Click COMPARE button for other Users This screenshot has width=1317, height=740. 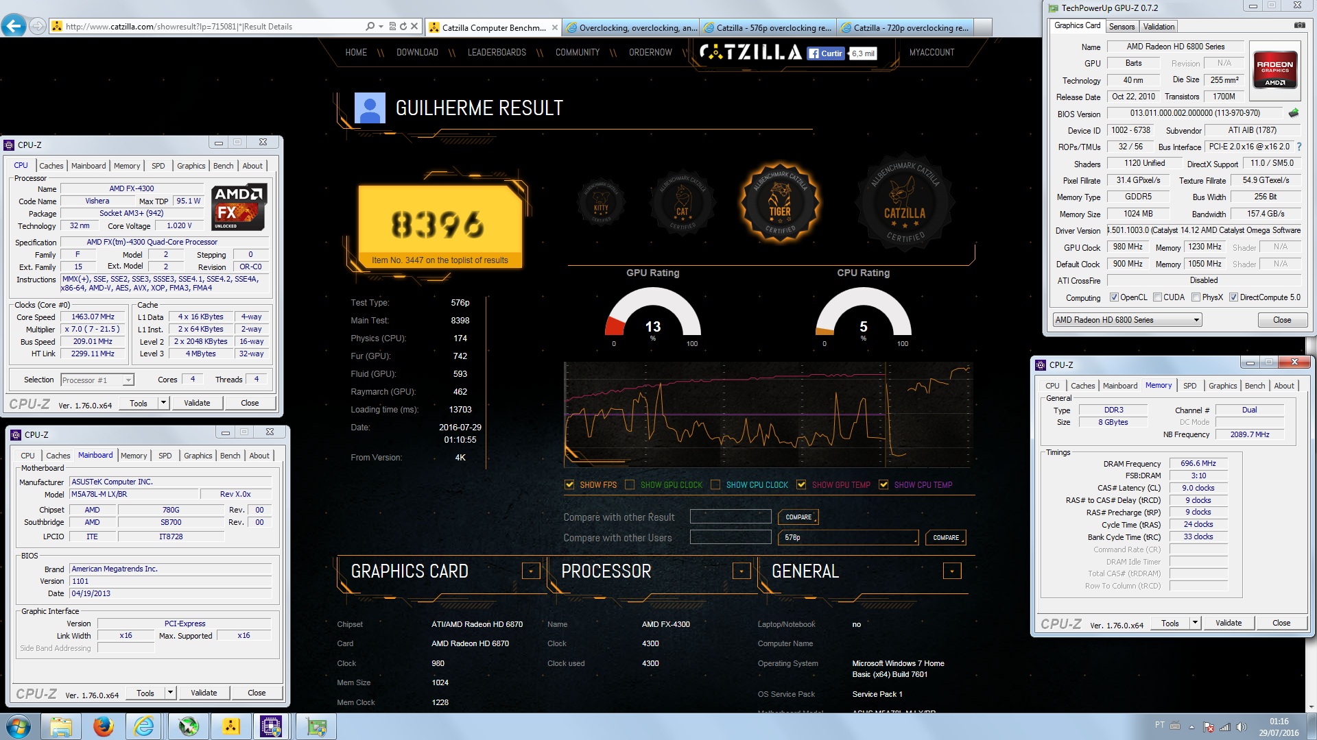[x=946, y=538]
